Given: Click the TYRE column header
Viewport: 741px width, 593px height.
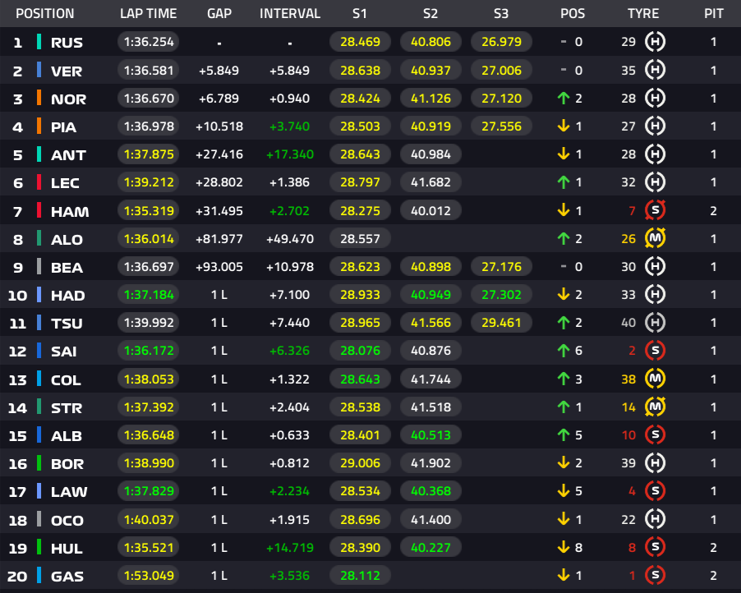Looking at the screenshot, I should click(643, 14).
